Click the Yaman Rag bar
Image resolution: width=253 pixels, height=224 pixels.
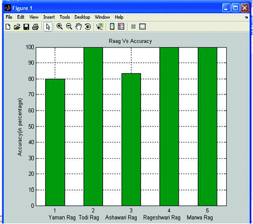tap(55, 143)
